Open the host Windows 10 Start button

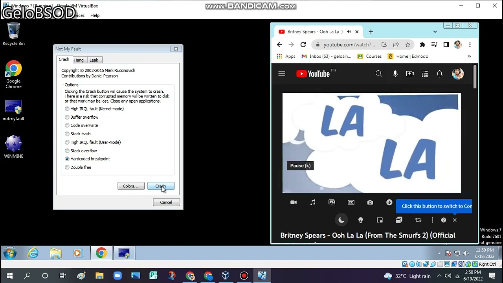9,276
